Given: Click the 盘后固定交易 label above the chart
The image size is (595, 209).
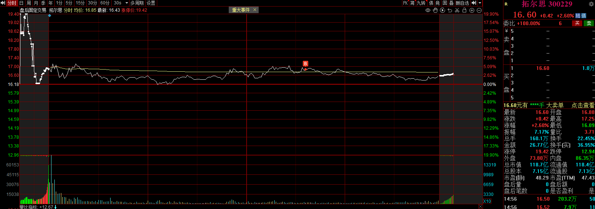Looking at the screenshot, I should pyautogui.click(x=33, y=10).
